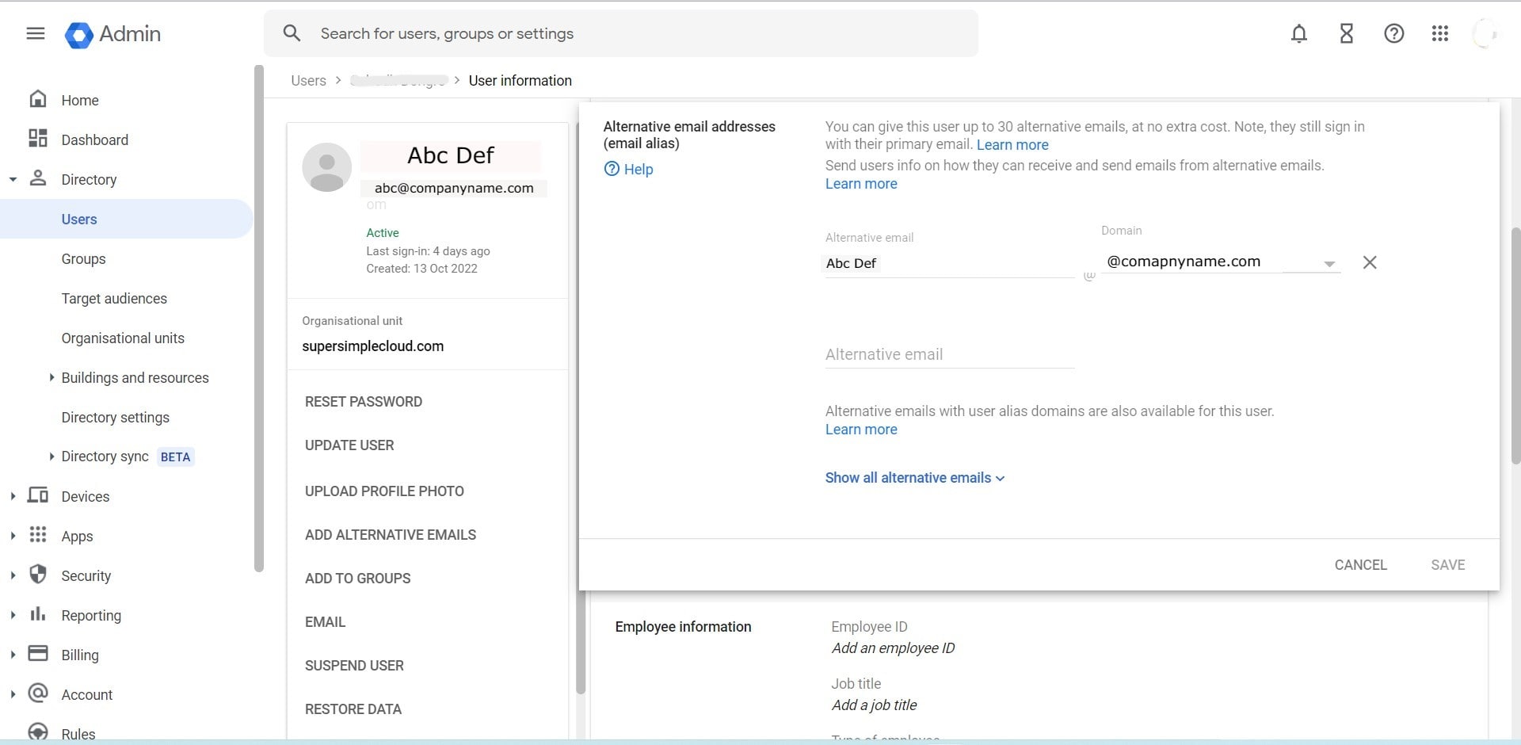Expand the Apps section

[x=13, y=537]
